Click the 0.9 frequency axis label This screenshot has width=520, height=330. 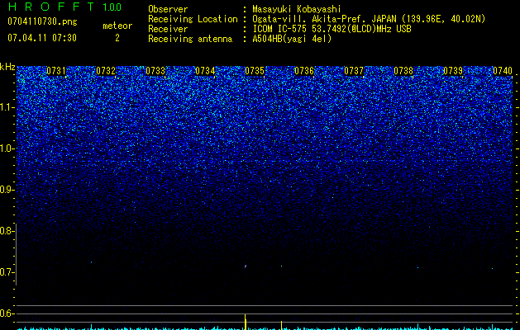7,190
